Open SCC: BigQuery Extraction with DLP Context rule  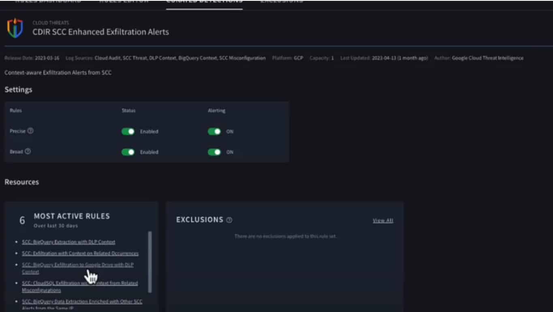point(68,242)
